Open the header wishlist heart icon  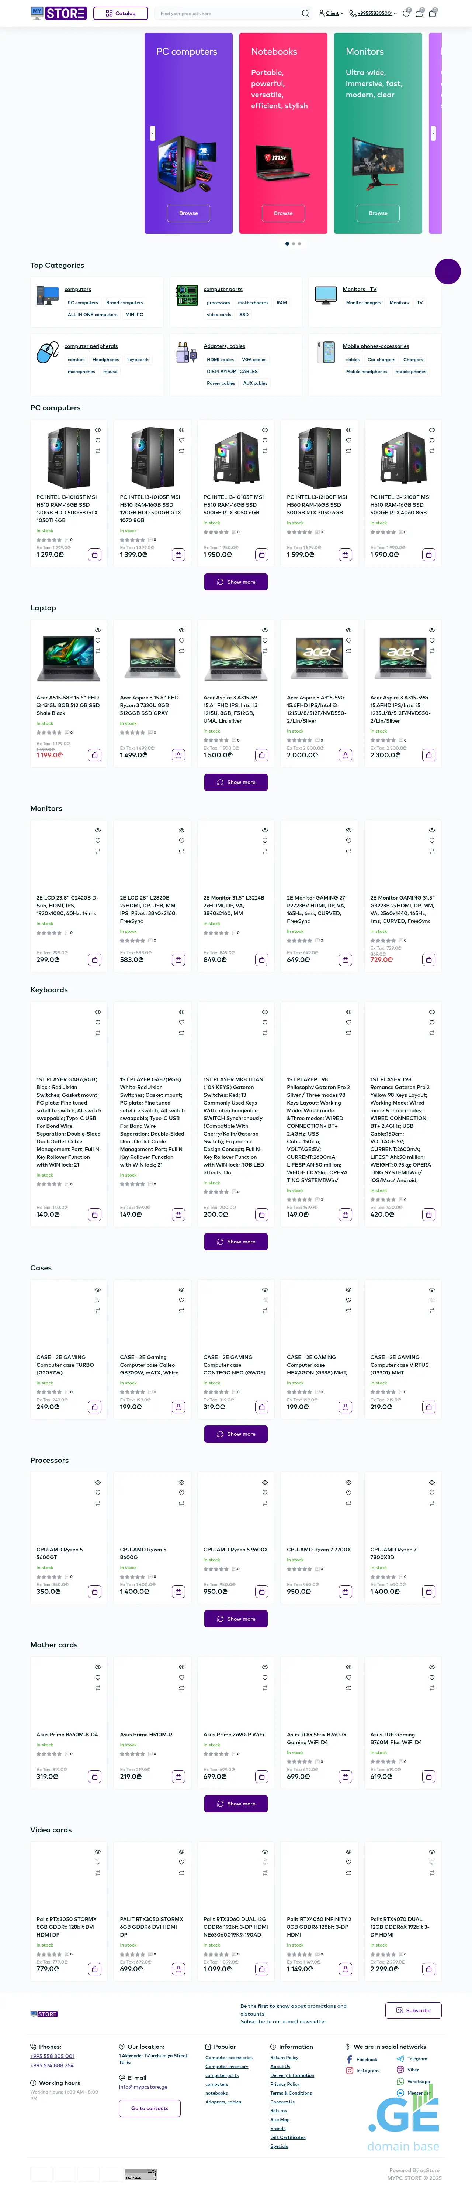406,14
